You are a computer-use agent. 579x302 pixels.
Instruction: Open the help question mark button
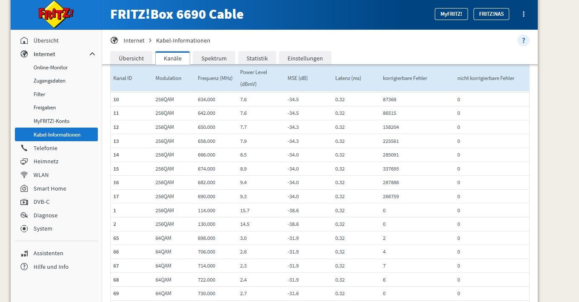(523, 41)
